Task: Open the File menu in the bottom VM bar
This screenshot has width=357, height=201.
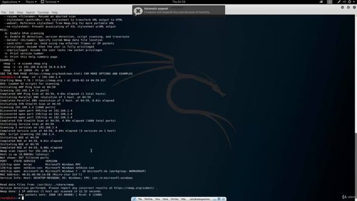Action: click(x=140, y=199)
